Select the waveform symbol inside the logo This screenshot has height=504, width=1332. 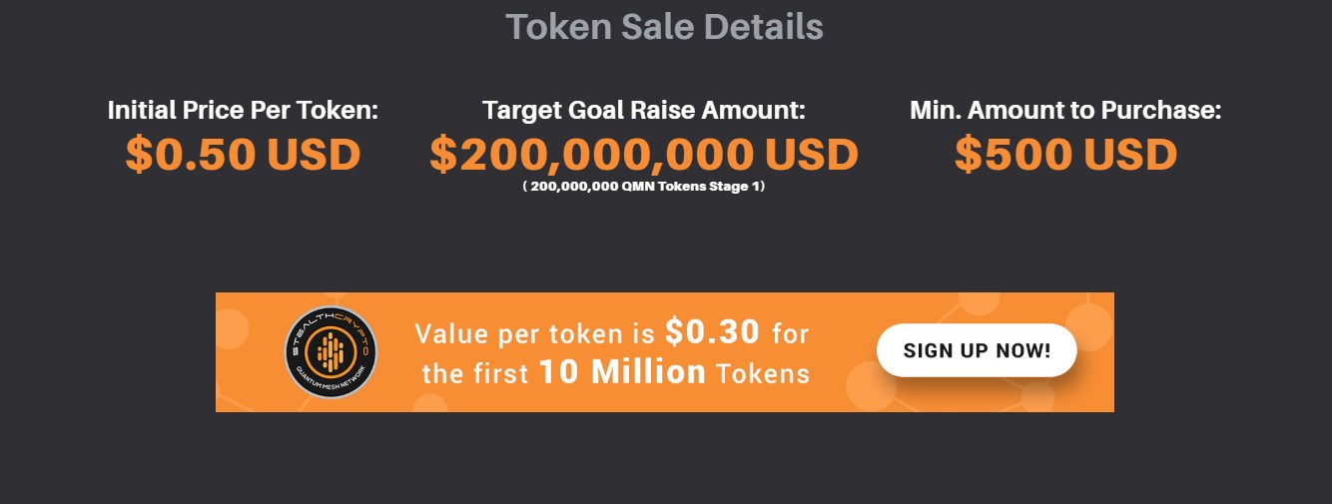[331, 350]
